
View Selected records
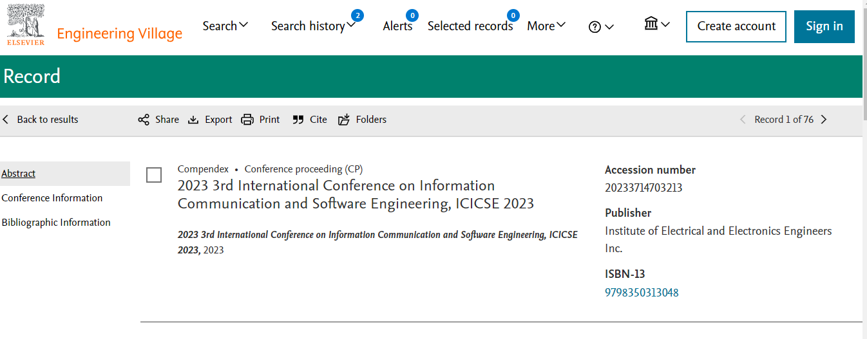[x=470, y=26]
